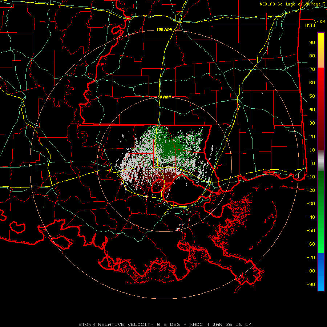Select the -60 knot scale label
The height and width of the screenshot is (327, 327).
[x=311, y=244]
